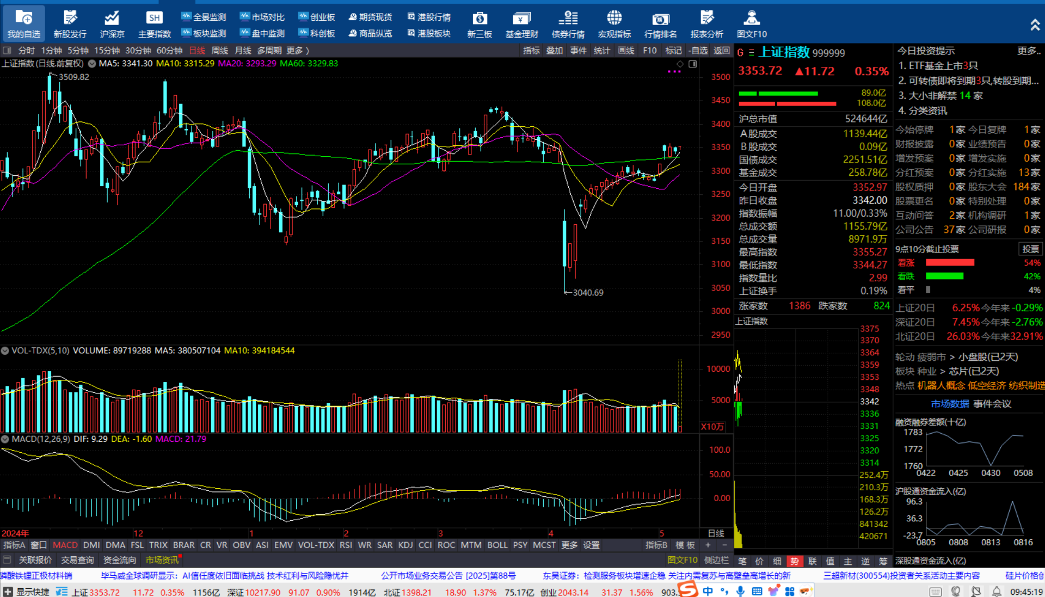This screenshot has height=597, width=1045.
Task: Open 期货现货 futures and spot
Action: point(371,17)
